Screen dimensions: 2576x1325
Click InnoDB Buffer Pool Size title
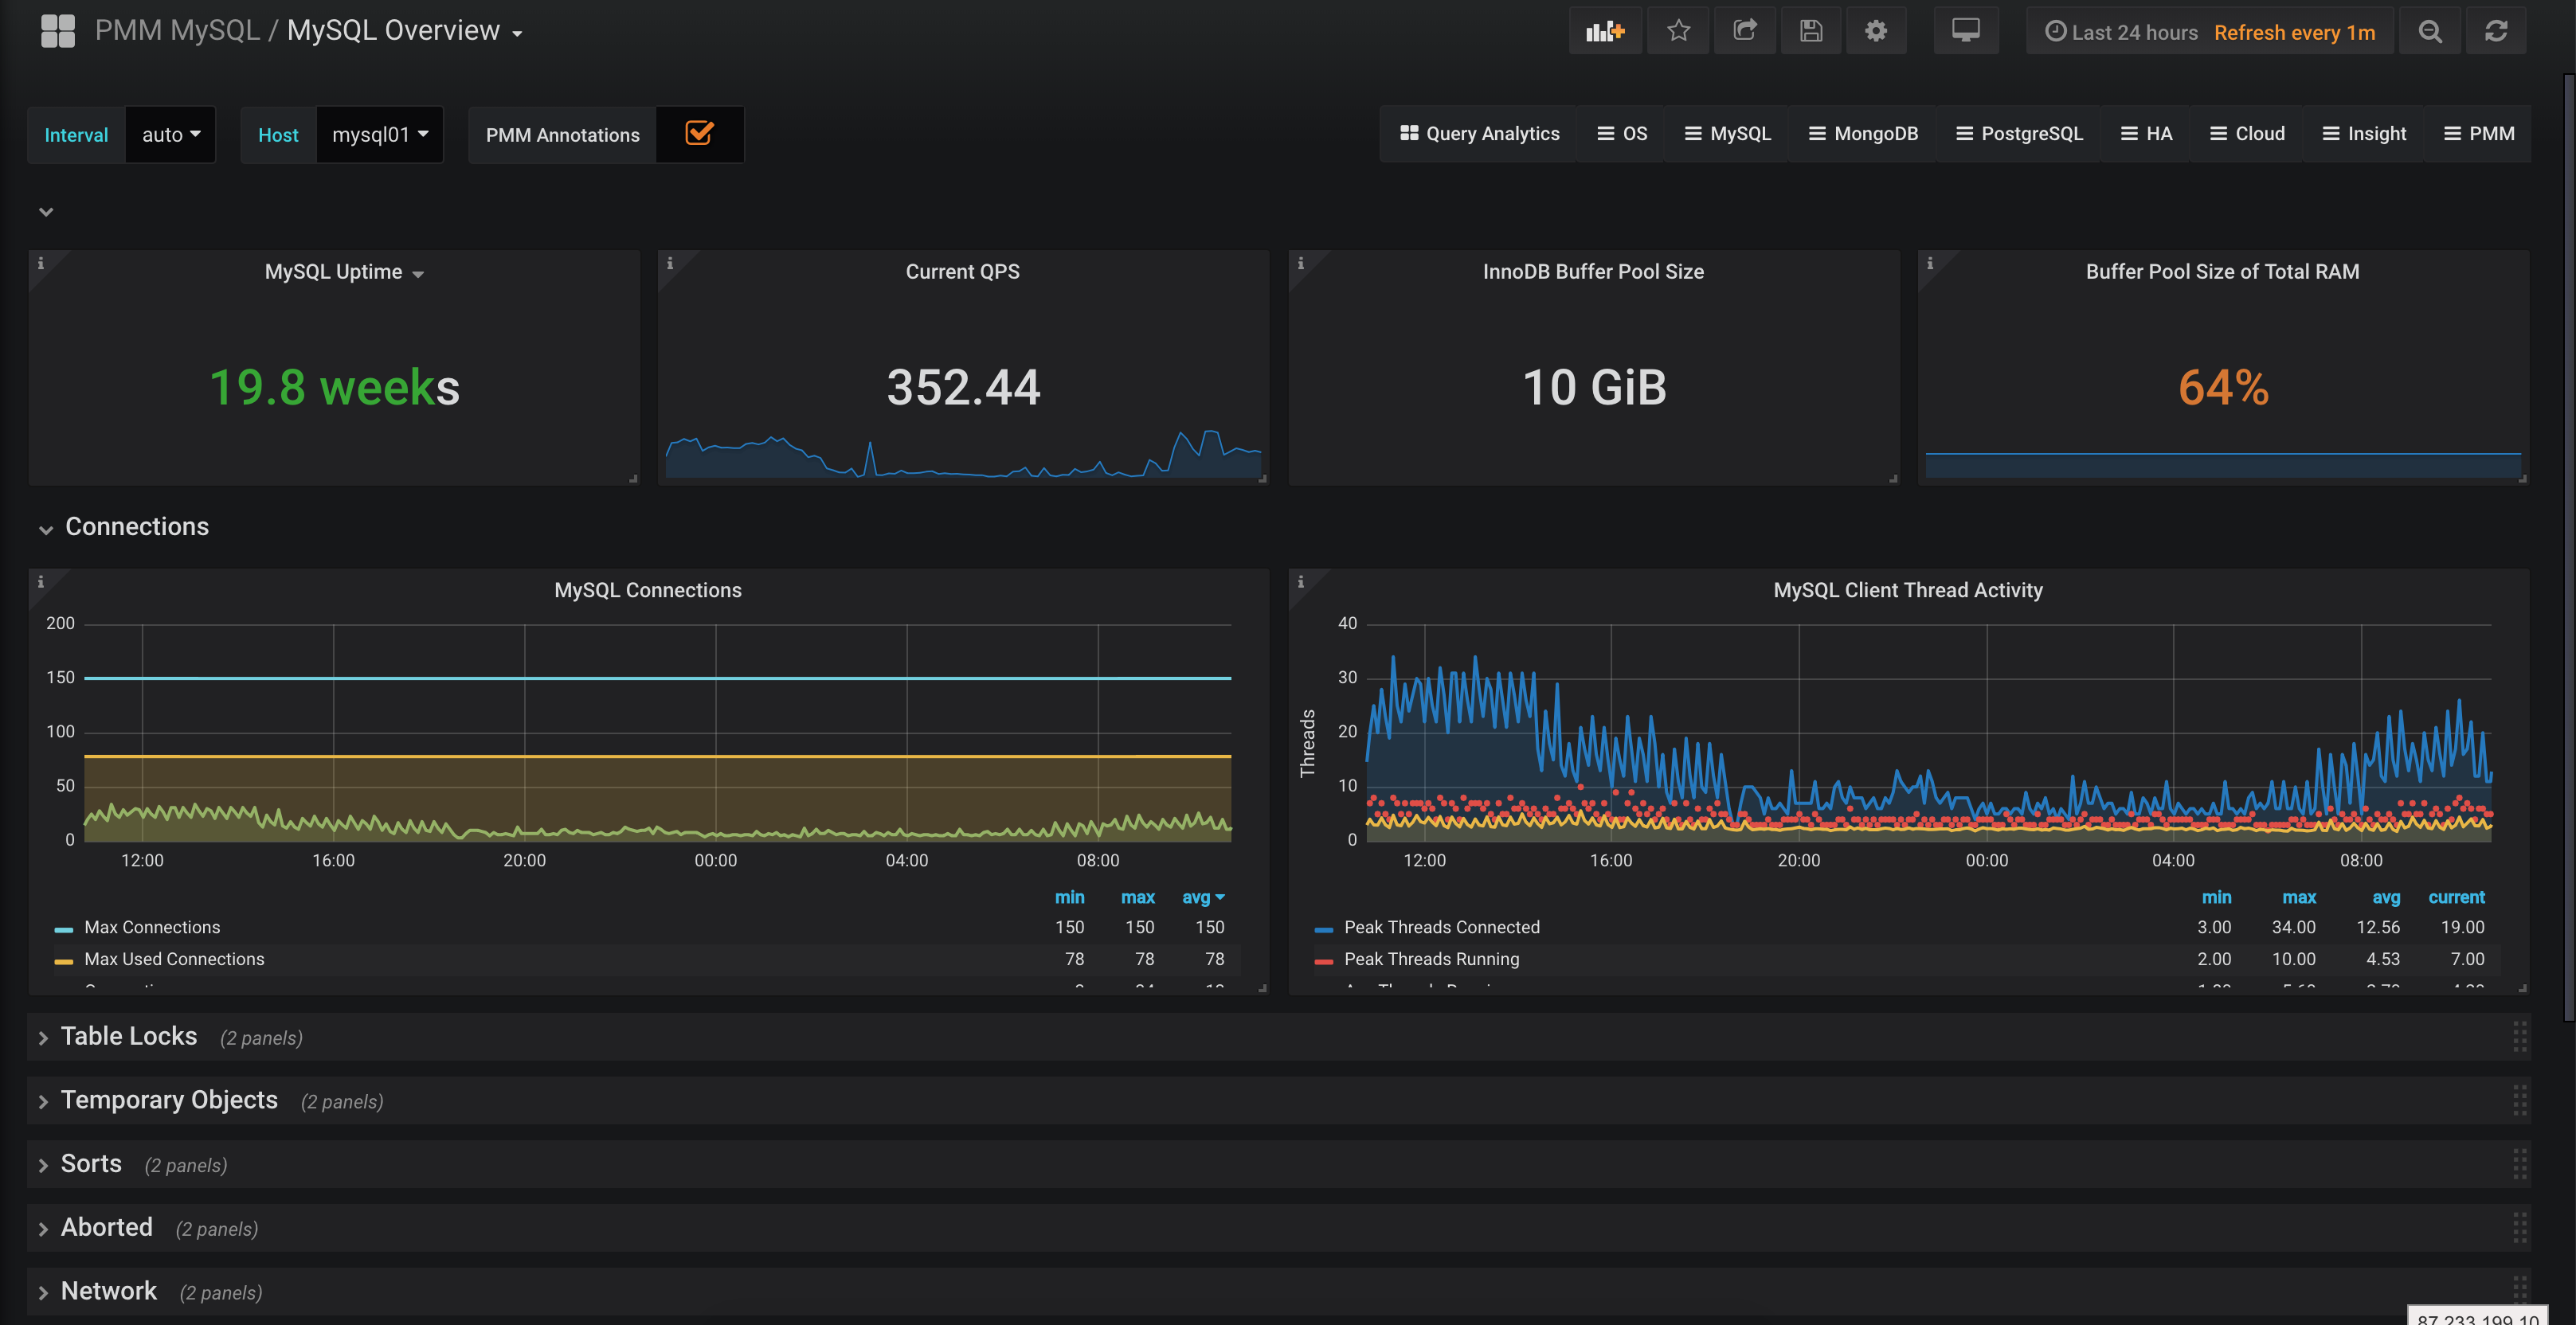click(x=1593, y=272)
